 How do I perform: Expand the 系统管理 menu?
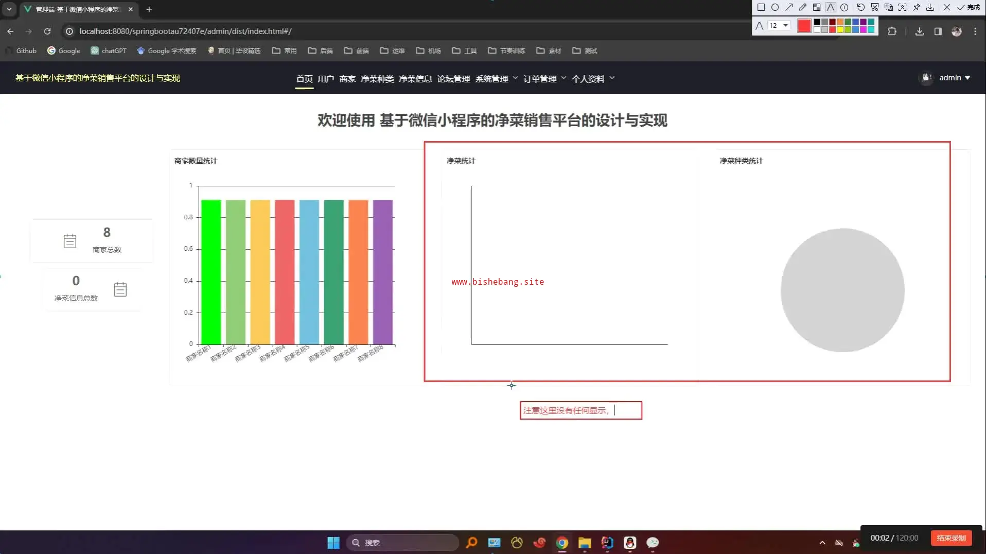(496, 79)
